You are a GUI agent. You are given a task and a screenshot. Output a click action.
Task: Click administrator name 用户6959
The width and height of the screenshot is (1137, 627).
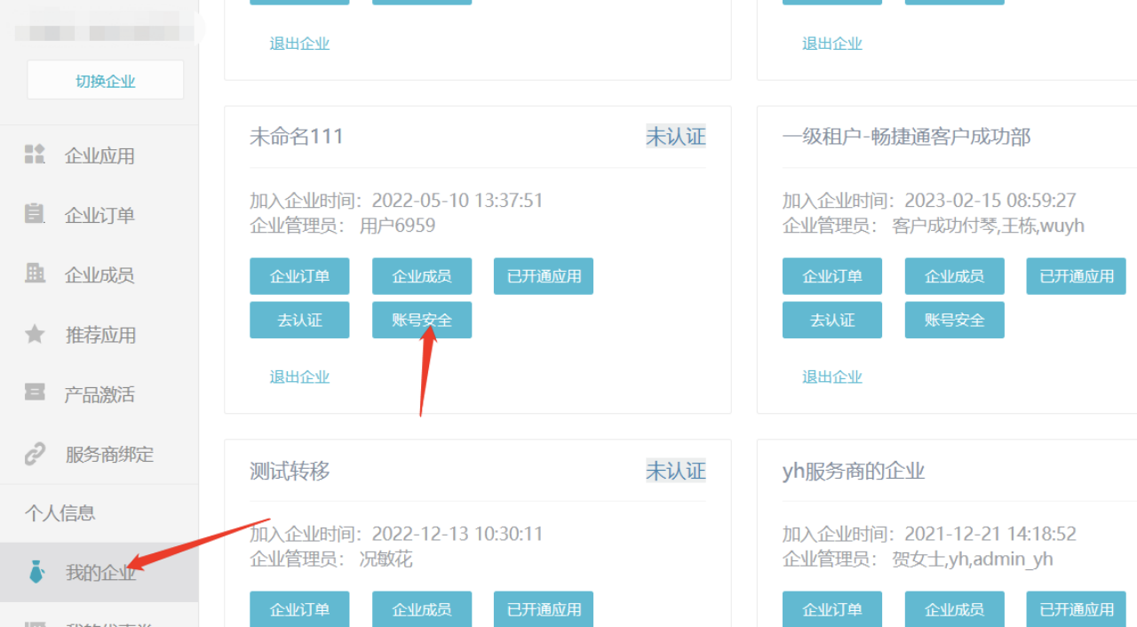[398, 226]
